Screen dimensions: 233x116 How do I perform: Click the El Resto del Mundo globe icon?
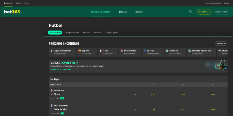[x=190, y=51]
